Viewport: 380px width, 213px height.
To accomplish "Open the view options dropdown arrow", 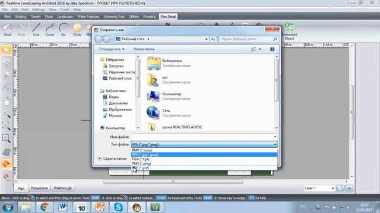I will (260, 49).
